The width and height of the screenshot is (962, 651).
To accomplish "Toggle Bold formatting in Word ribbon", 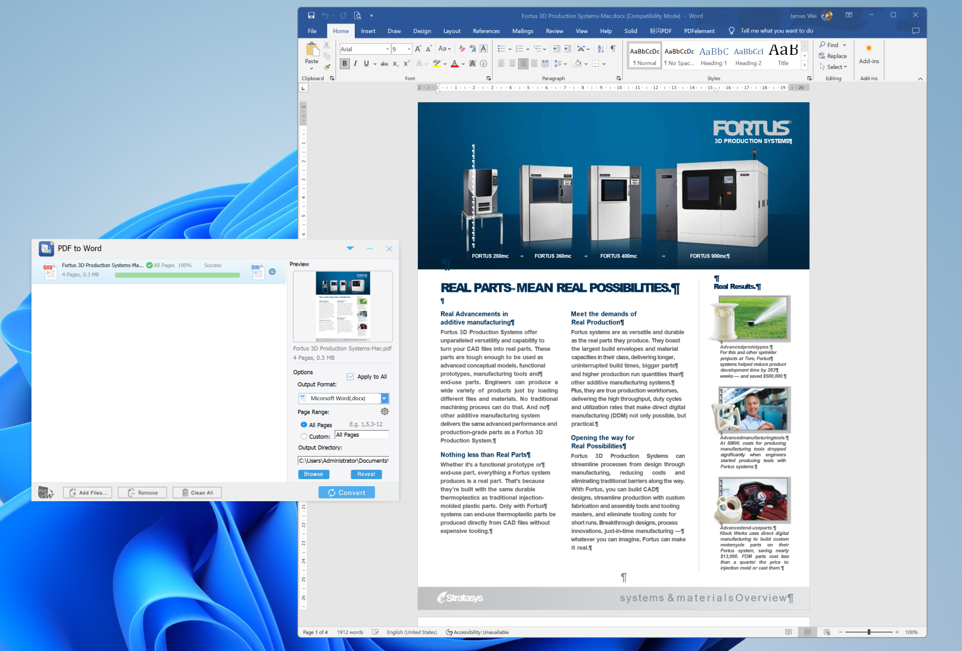I will (x=345, y=63).
